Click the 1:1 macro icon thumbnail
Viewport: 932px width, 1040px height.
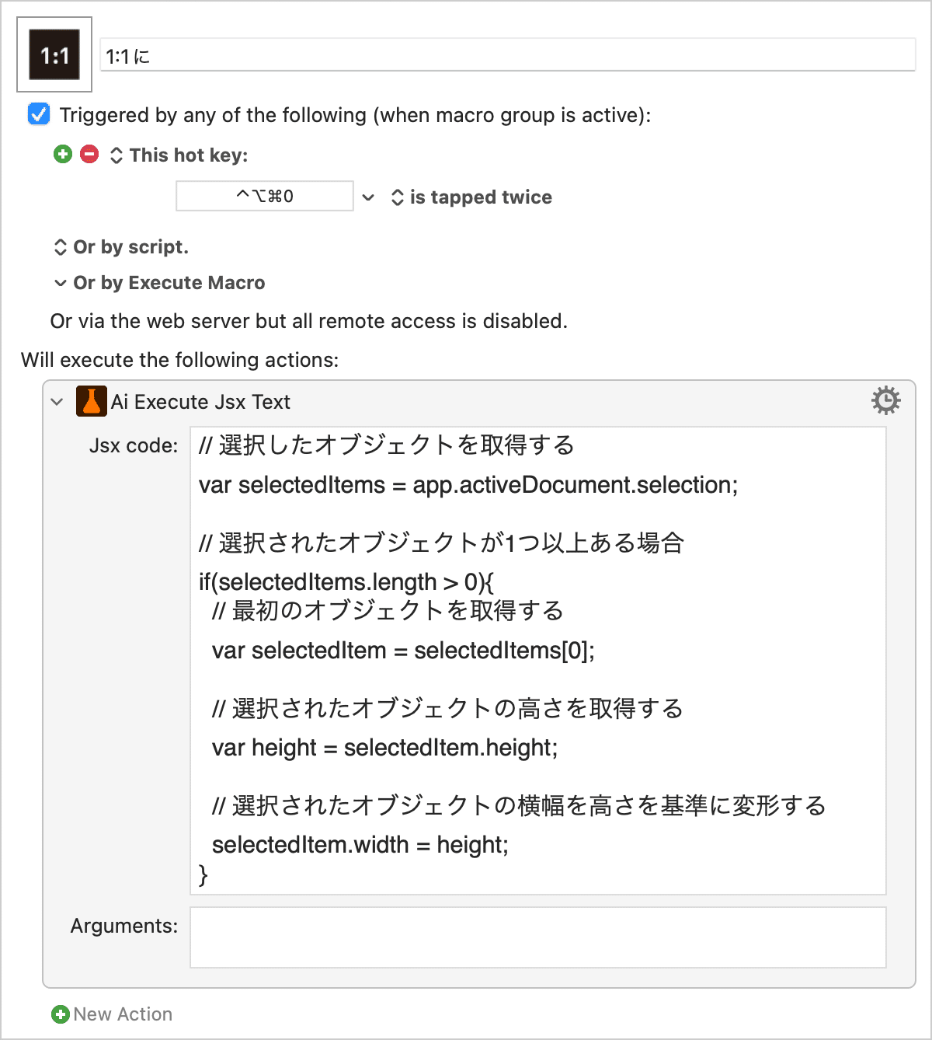pos(54,55)
